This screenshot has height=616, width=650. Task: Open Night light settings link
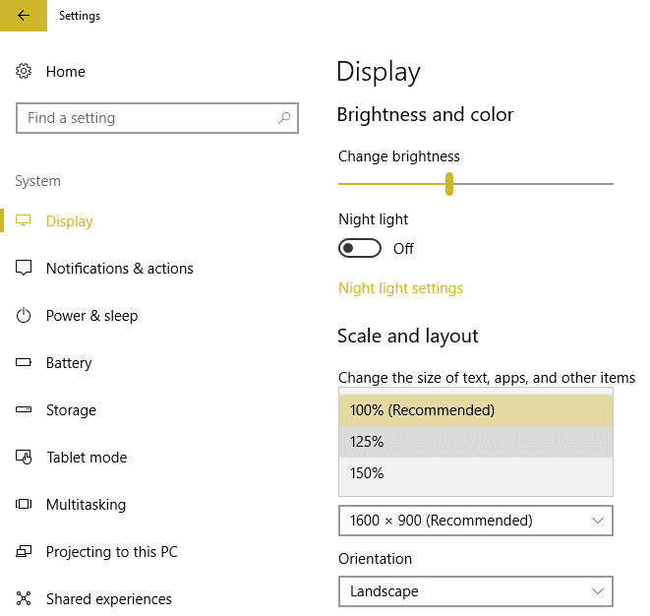point(400,288)
